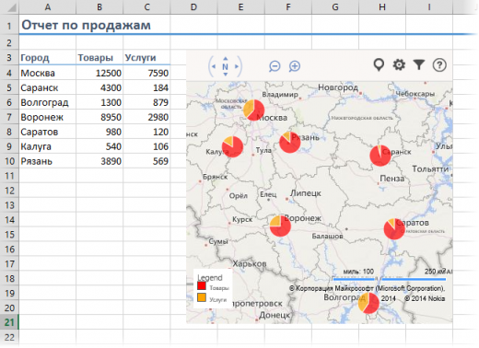Click the Рязань pie chart marker
The height and width of the screenshot is (348, 479).
point(290,143)
